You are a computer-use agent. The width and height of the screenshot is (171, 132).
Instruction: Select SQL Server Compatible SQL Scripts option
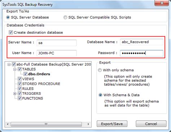pos(65,18)
